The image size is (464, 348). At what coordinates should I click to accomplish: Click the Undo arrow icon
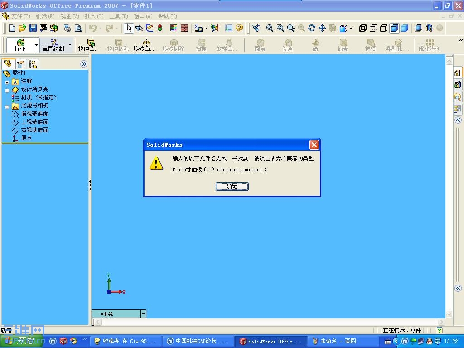[93, 28]
